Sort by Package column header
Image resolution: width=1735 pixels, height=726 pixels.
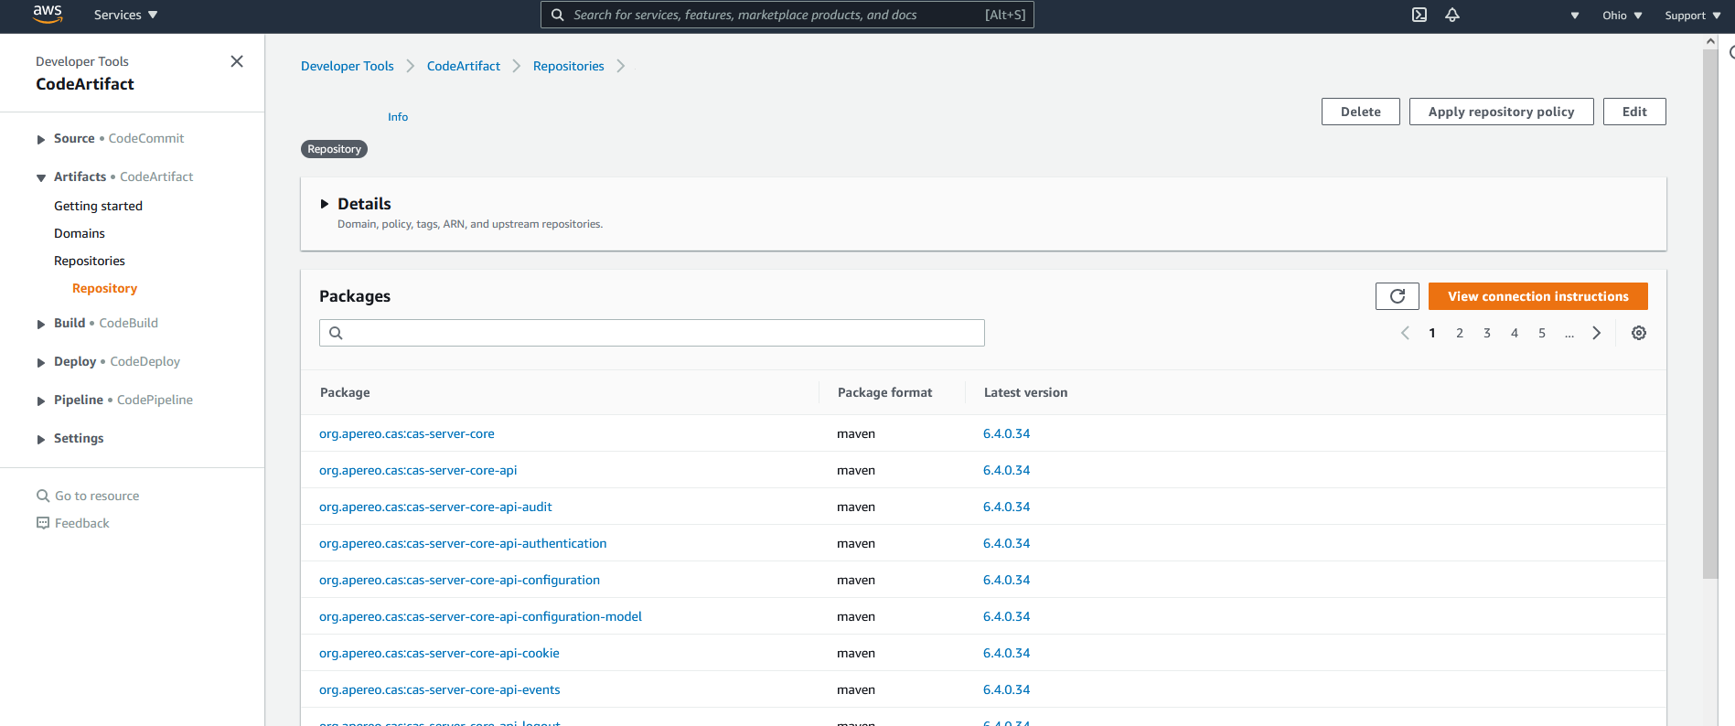click(x=345, y=392)
